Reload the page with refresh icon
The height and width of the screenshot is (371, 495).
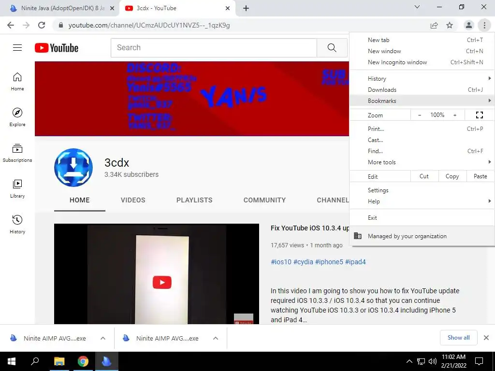point(42,25)
